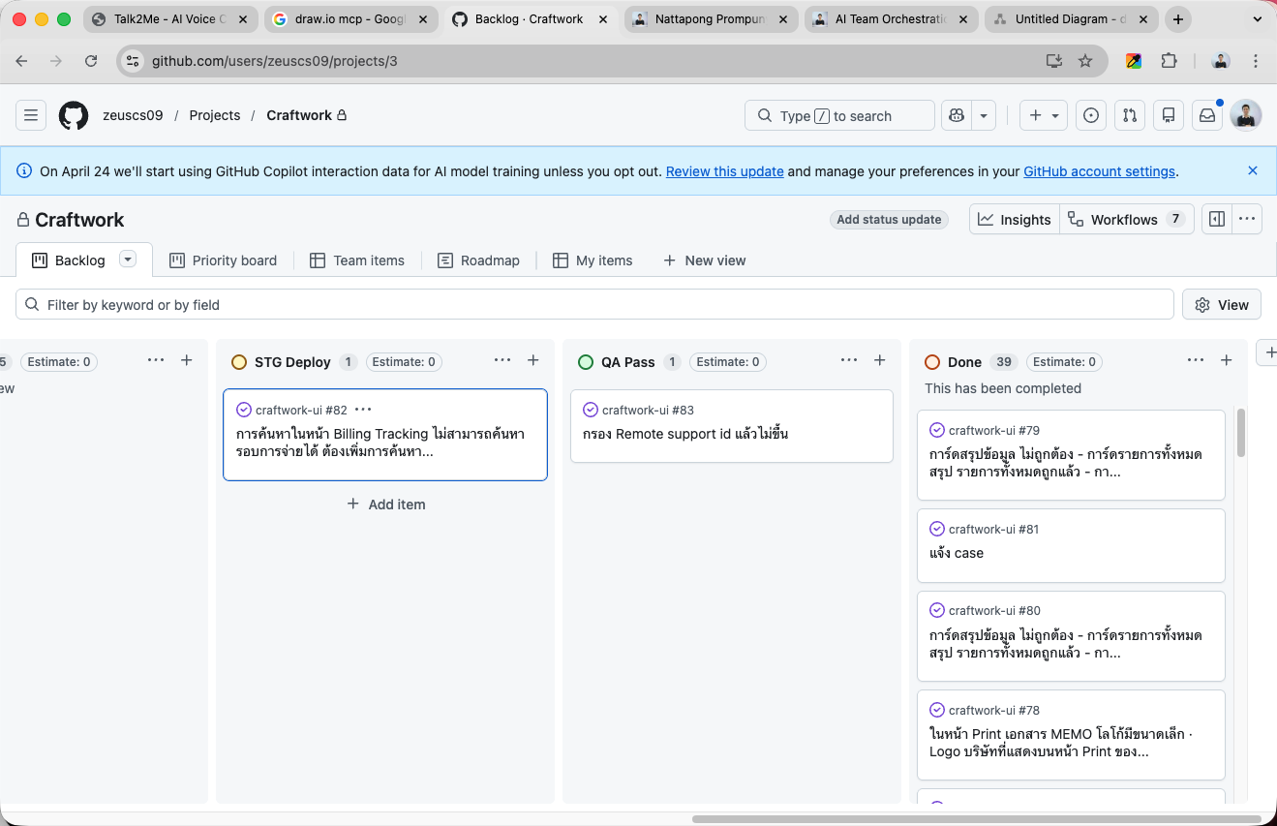Image resolution: width=1277 pixels, height=826 pixels.
Task: Open the Review this update link
Action: point(724,171)
